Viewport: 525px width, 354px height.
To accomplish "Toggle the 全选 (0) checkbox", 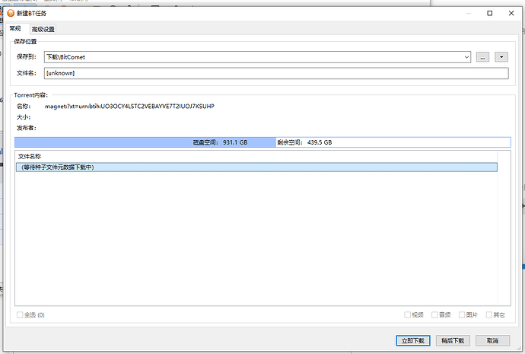I will 20,315.
